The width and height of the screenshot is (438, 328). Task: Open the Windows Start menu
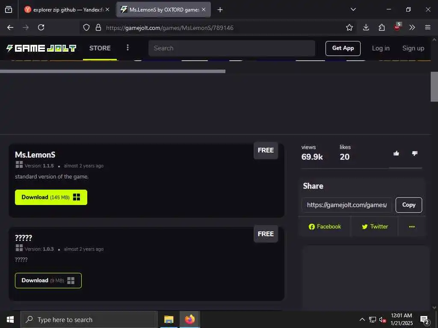click(10, 319)
